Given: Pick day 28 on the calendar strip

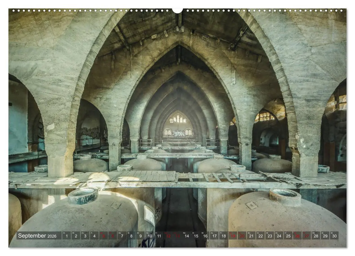Looking at the screenshot, I should click(x=316, y=236).
